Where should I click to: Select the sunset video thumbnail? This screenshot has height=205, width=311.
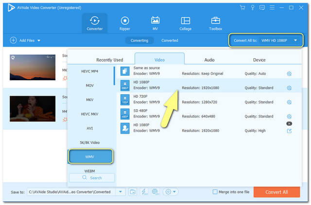33,68
